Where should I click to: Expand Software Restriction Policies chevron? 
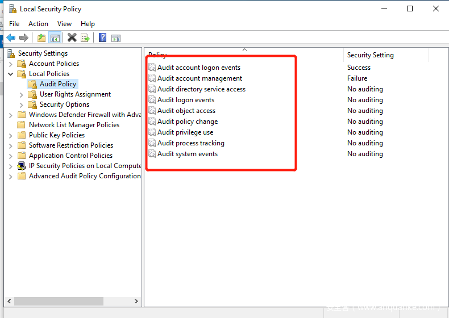coord(11,146)
